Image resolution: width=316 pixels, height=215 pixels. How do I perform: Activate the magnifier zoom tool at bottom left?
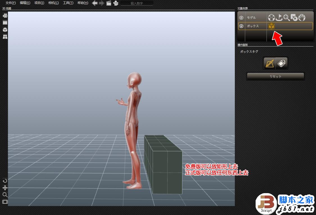click(4, 195)
